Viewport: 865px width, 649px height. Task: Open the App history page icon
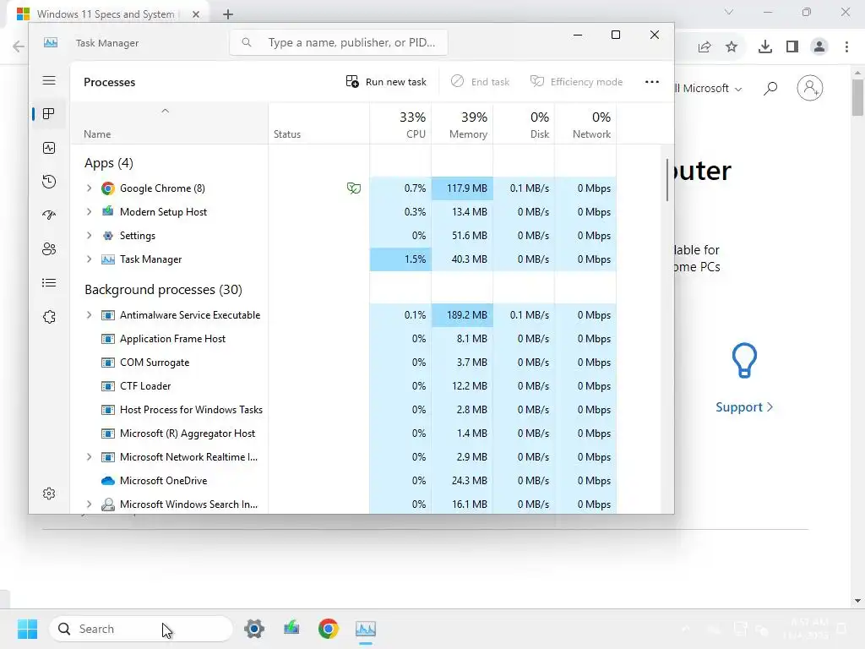click(49, 182)
